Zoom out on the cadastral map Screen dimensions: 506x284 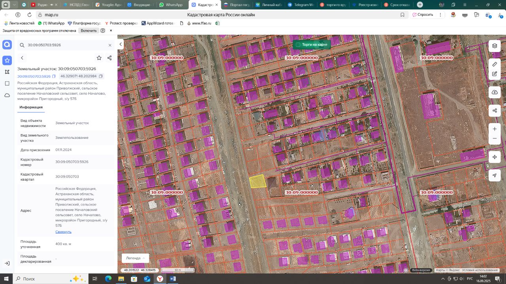495,139
